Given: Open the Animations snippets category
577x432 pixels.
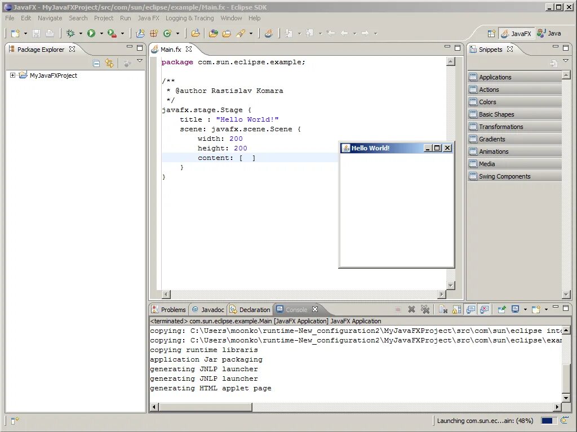Looking at the screenshot, I should click(514, 152).
